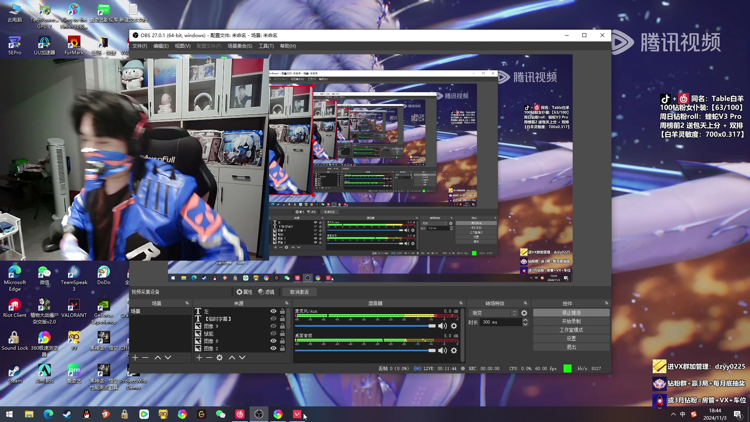Select 场景 in the scenes list
This screenshot has height=422, width=750.
click(x=161, y=311)
